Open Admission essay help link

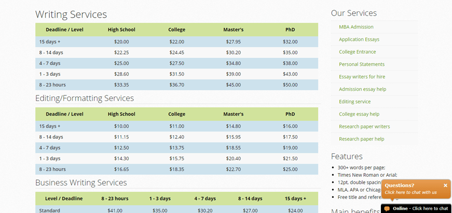pos(362,89)
